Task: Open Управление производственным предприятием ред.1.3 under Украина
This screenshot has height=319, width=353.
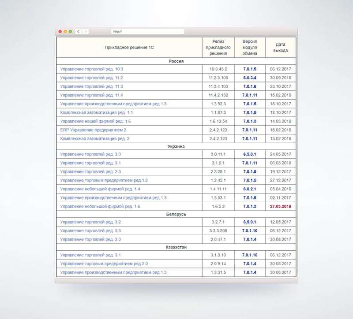Action: (113, 198)
